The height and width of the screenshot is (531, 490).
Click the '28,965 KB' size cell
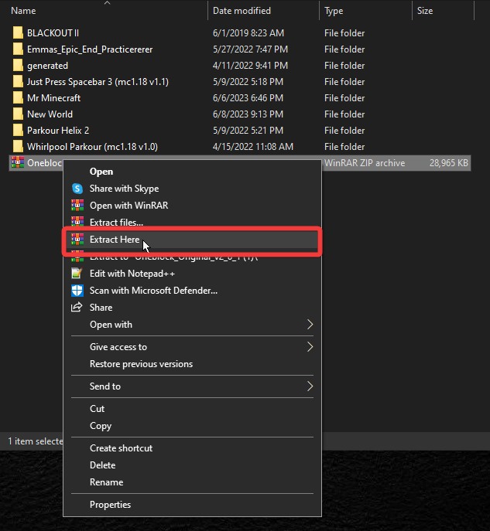click(449, 163)
